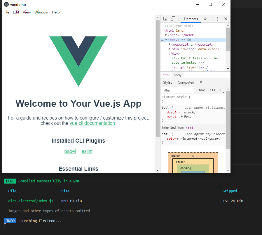Click the new style rule plus icon
This screenshot has height=235, width=262.
221,90
